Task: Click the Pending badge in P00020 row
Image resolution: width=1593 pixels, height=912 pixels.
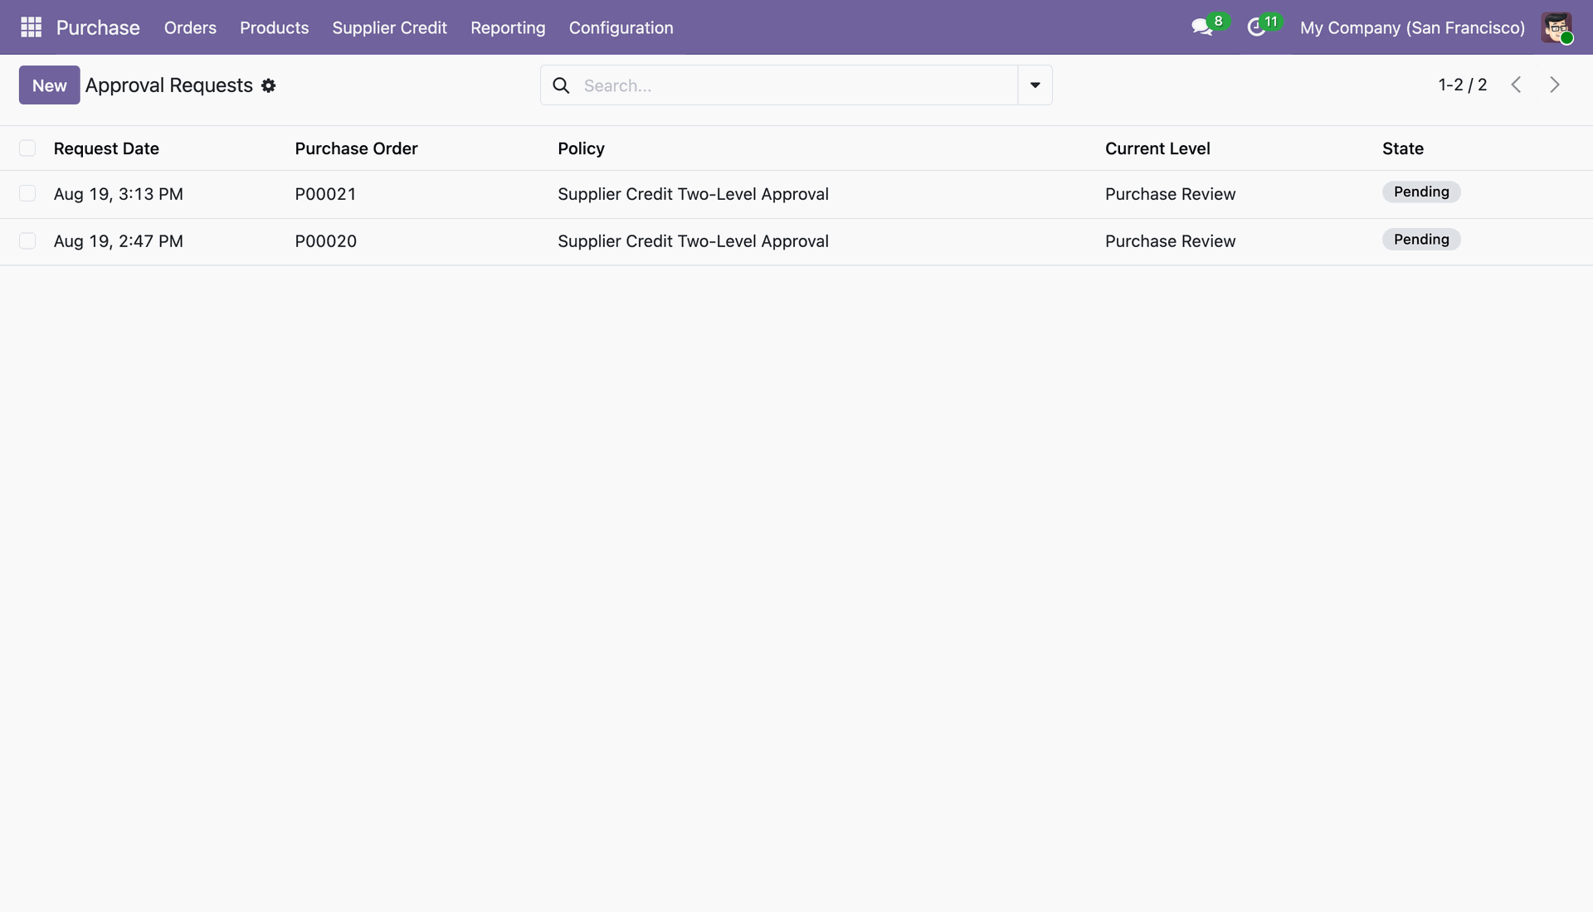Action: pos(1421,240)
